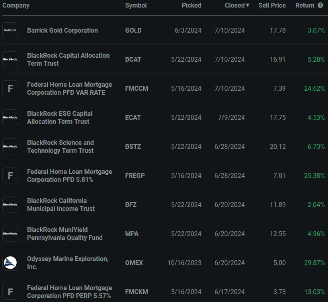Sort by the Symbol column header
The width and height of the screenshot is (328, 302).
pyautogui.click(x=136, y=6)
